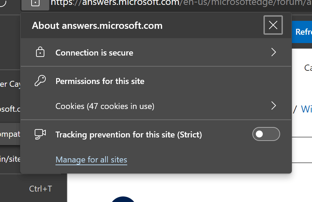Screen dimensions: 312x202
Task: Click Tracking prevention for this site (Strict) label
Action: [x=128, y=135]
